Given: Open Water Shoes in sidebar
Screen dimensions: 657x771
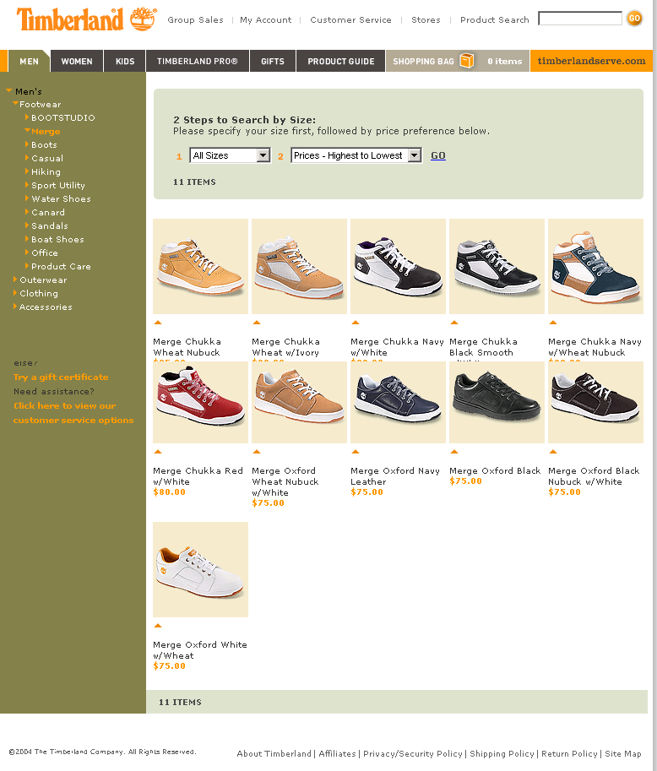Looking at the screenshot, I should click(x=61, y=198).
